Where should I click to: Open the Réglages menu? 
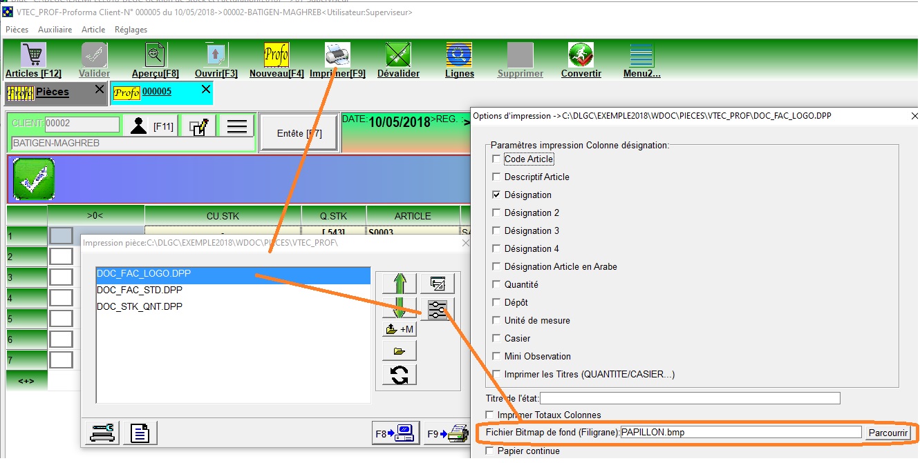click(131, 30)
